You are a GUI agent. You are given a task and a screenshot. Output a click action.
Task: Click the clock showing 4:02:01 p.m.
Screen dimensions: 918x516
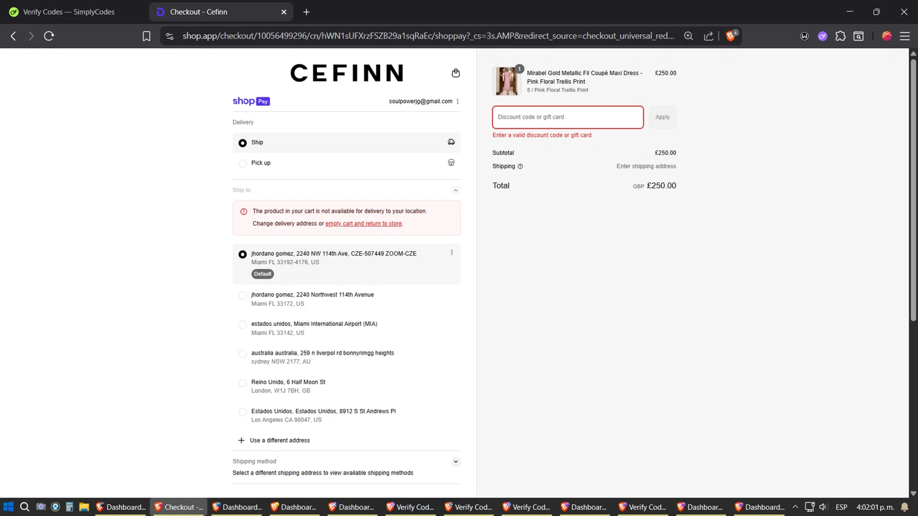pos(875,507)
